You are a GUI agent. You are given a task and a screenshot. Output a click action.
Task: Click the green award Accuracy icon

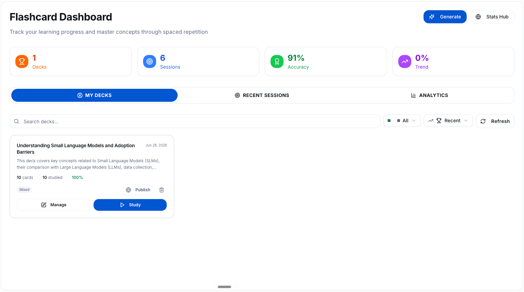(x=277, y=61)
